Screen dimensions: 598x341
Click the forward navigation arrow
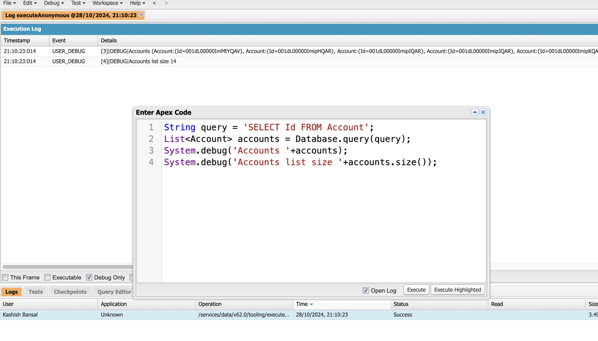(166, 3)
